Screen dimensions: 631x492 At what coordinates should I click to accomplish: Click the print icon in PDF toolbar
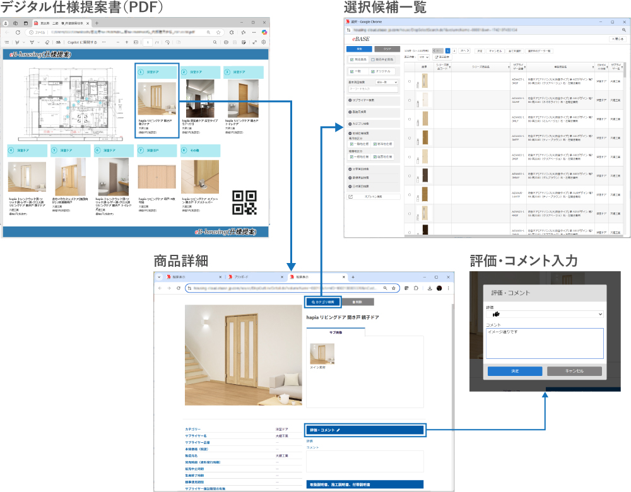point(227,42)
